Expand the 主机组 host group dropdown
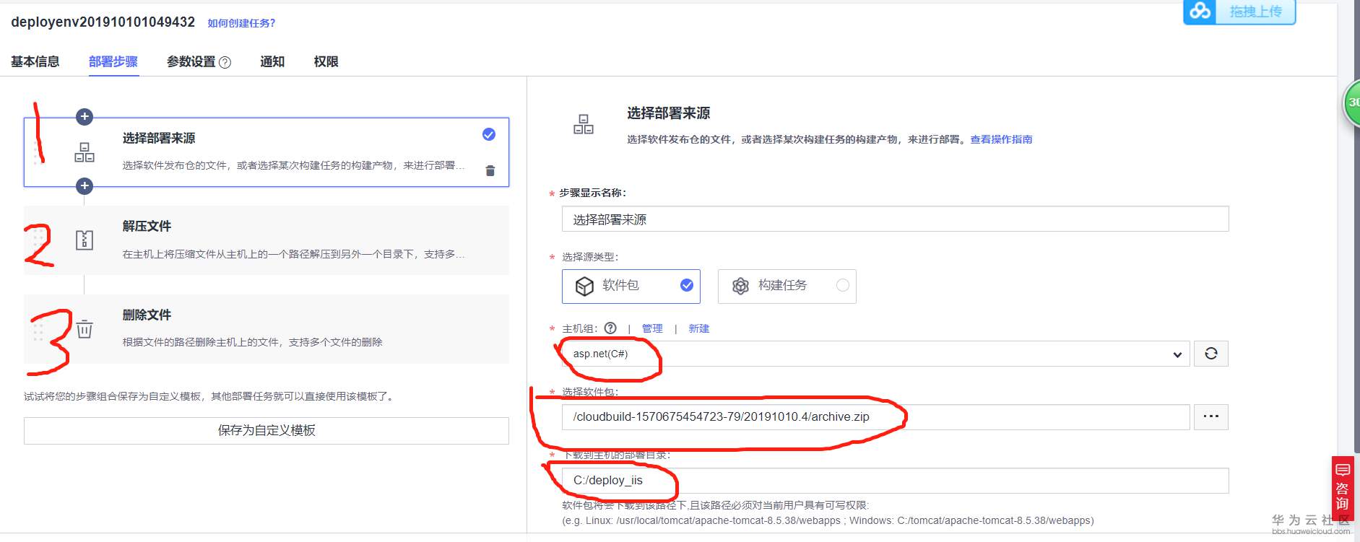Viewport: 1360px width, 542px height. 875,354
